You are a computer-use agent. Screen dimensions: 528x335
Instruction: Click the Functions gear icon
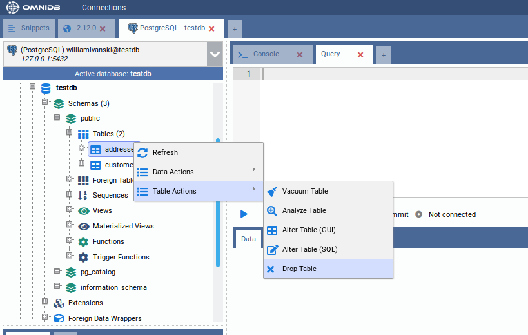coord(83,242)
